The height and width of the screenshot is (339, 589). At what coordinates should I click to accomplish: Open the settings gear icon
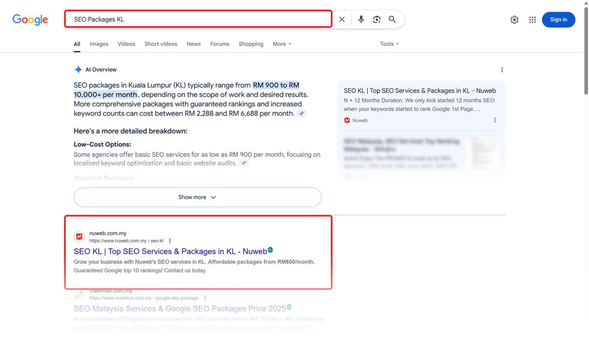pos(514,20)
